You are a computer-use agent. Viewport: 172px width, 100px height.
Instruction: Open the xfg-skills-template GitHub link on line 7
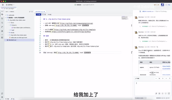point(75,29)
